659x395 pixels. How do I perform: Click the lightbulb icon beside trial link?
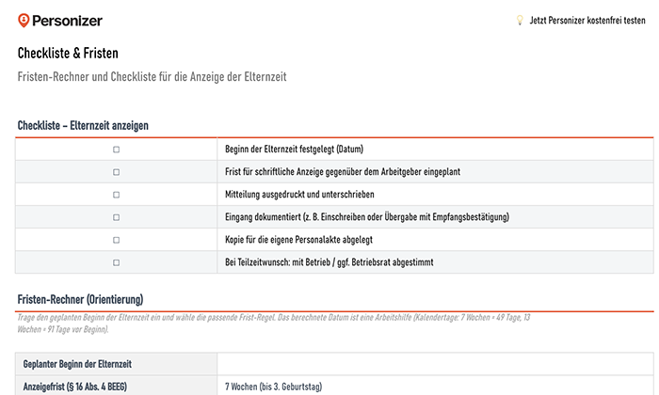click(520, 20)
